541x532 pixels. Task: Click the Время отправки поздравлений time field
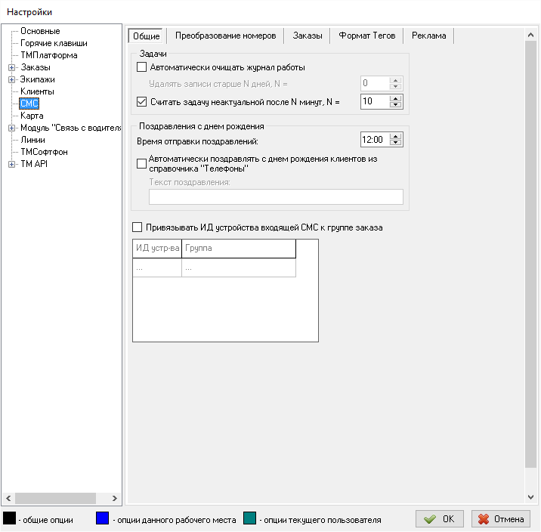tap(375, 139)
